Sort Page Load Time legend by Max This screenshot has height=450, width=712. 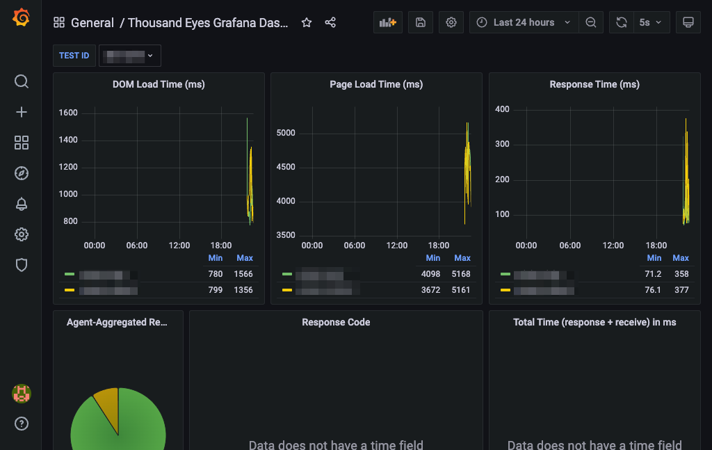click(462, 258)
